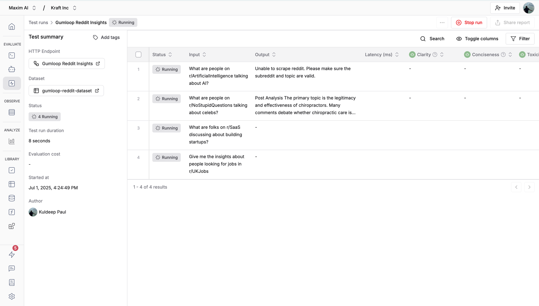The image size is (539, 306).
Task: Open the prompt playground terminal icon
Action: tap(12, 55)
